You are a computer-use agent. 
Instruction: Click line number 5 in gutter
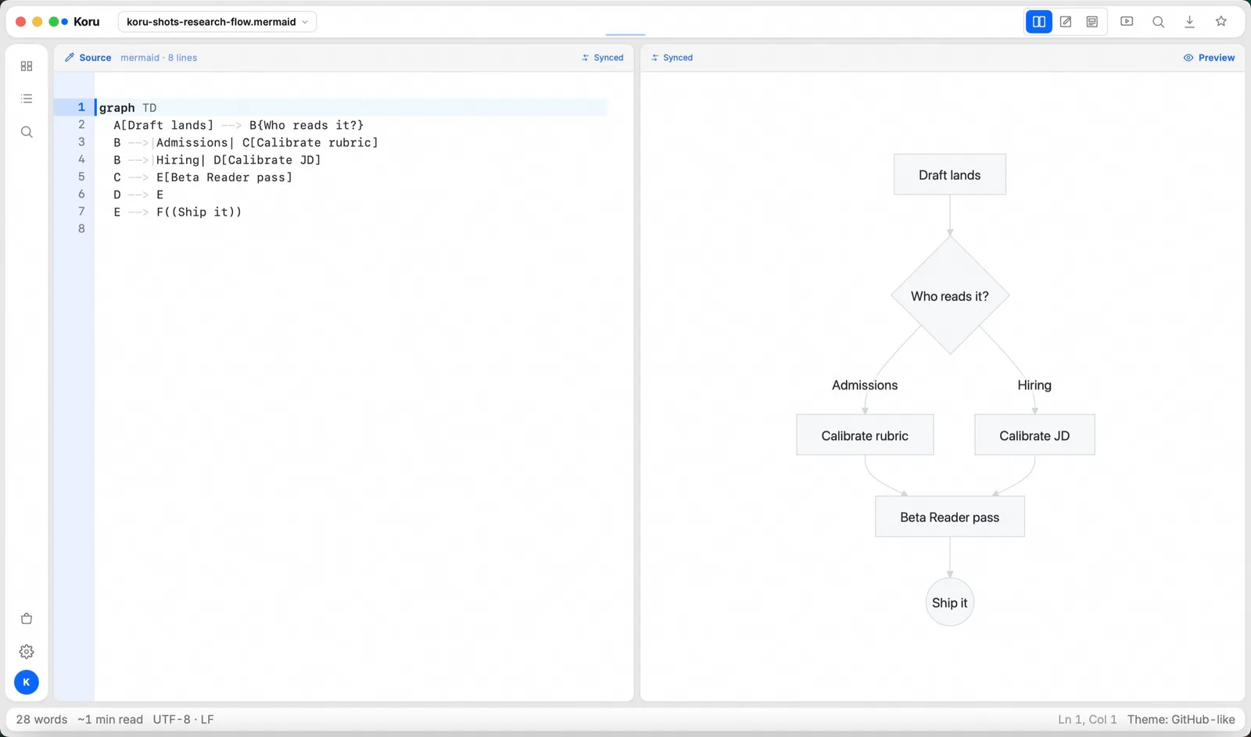click(81, 177)
